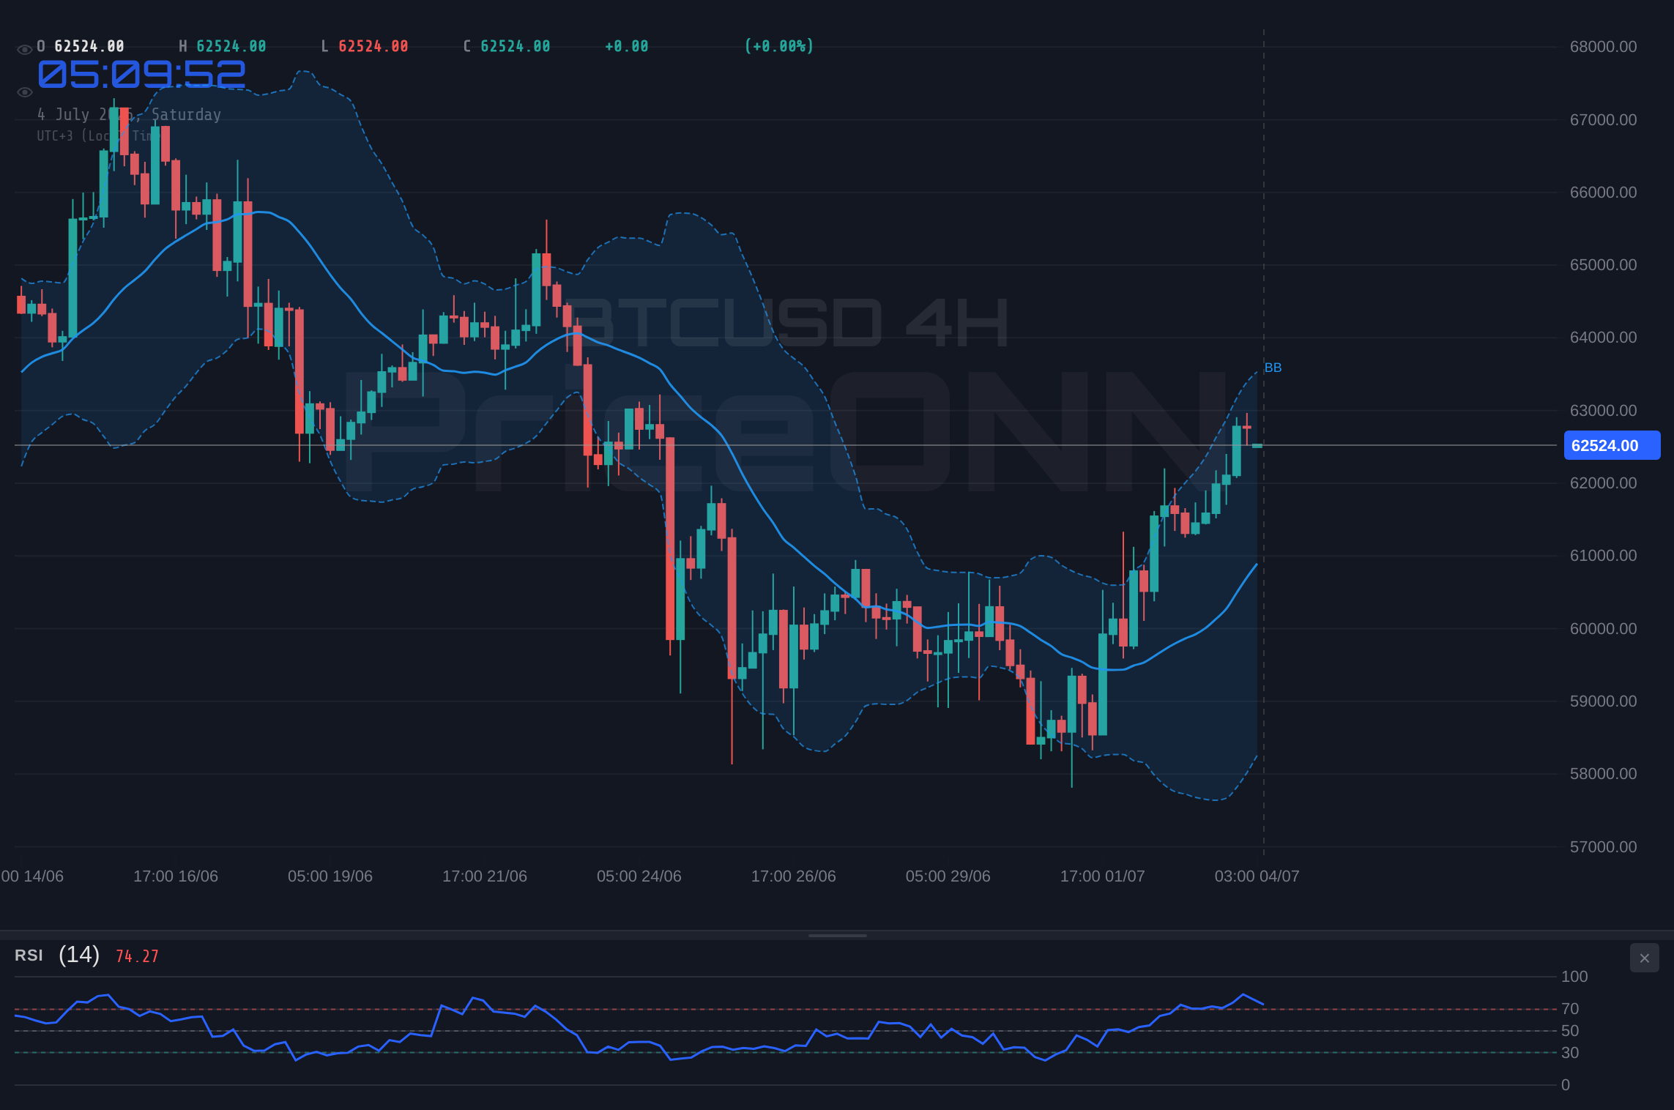Click the 61000.00 price axis label

pos(1603,556)
